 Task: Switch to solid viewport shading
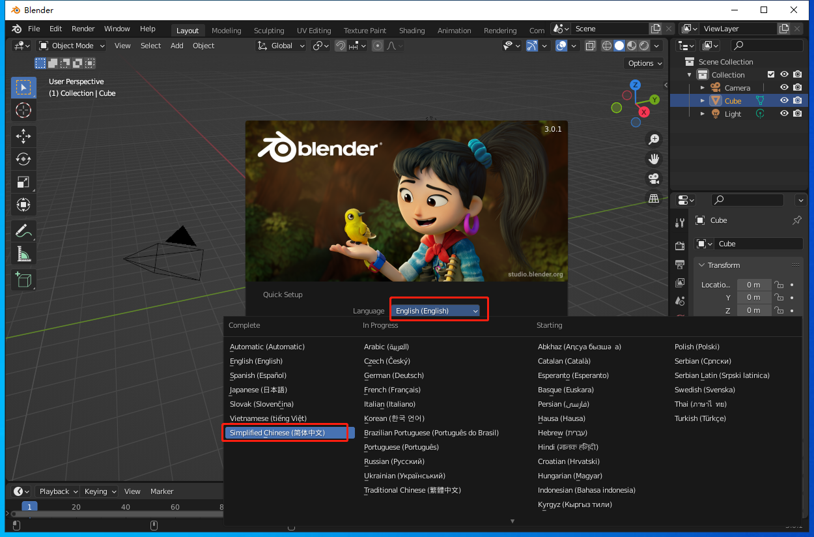click(x=619, y=46)
